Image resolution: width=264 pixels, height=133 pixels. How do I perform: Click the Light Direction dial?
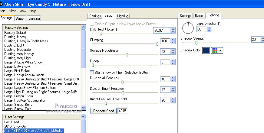188,28
